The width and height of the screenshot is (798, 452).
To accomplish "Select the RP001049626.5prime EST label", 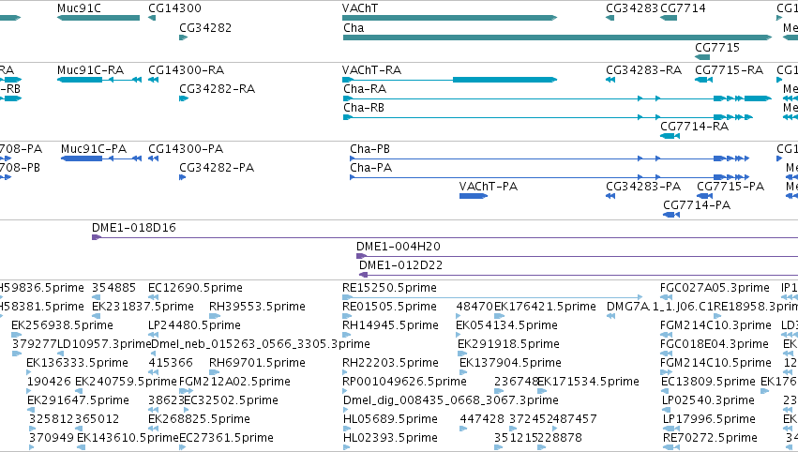I will click(404, 382).
